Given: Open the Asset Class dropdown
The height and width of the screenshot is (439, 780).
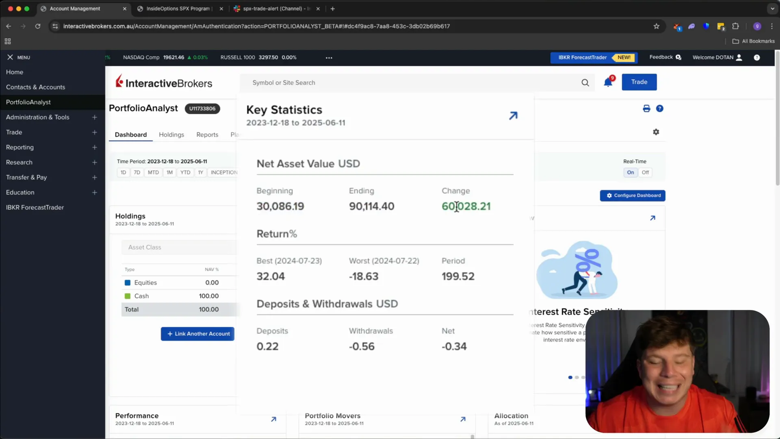Looking at the screenshot, I should (179, 247).
